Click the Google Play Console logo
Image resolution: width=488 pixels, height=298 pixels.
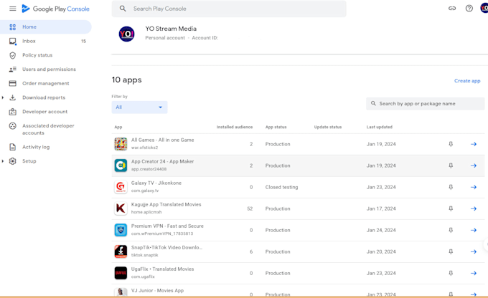pos(56,9)
